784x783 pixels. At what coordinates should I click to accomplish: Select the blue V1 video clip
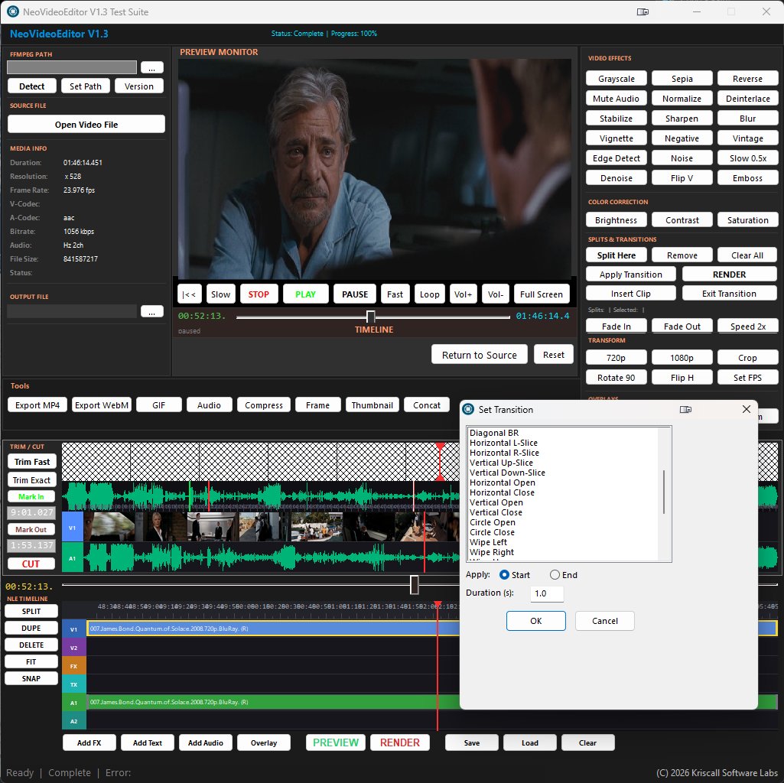pyautogui.click(x=268, y=629)
